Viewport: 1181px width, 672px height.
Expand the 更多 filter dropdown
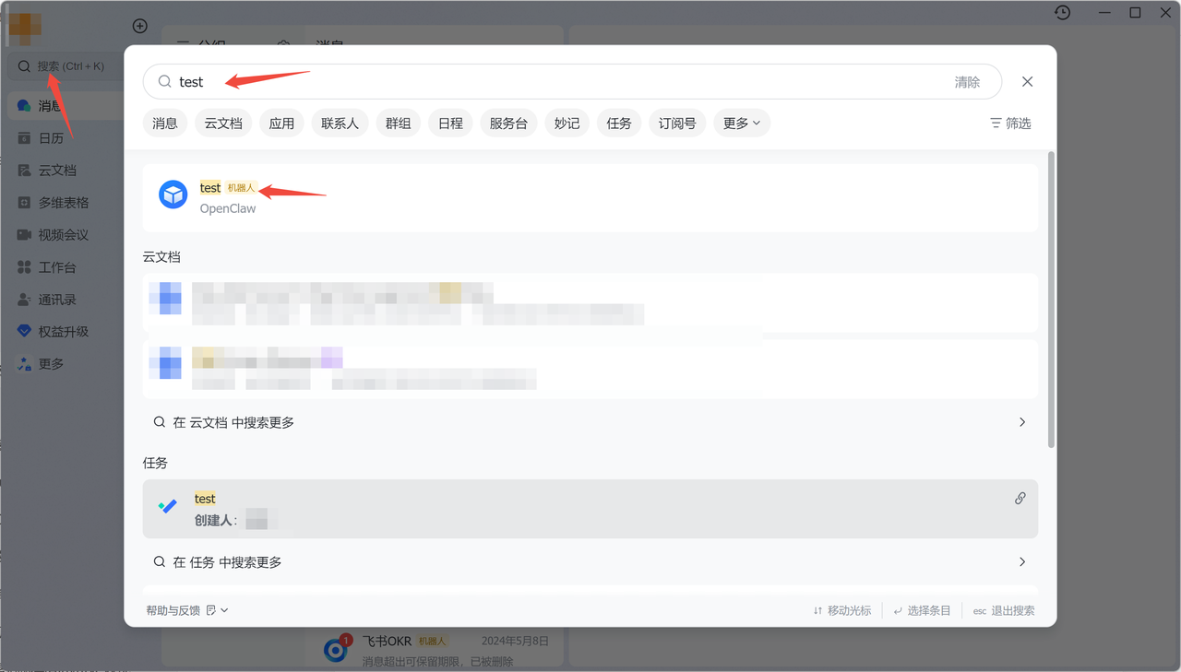(x=741, y=123)
